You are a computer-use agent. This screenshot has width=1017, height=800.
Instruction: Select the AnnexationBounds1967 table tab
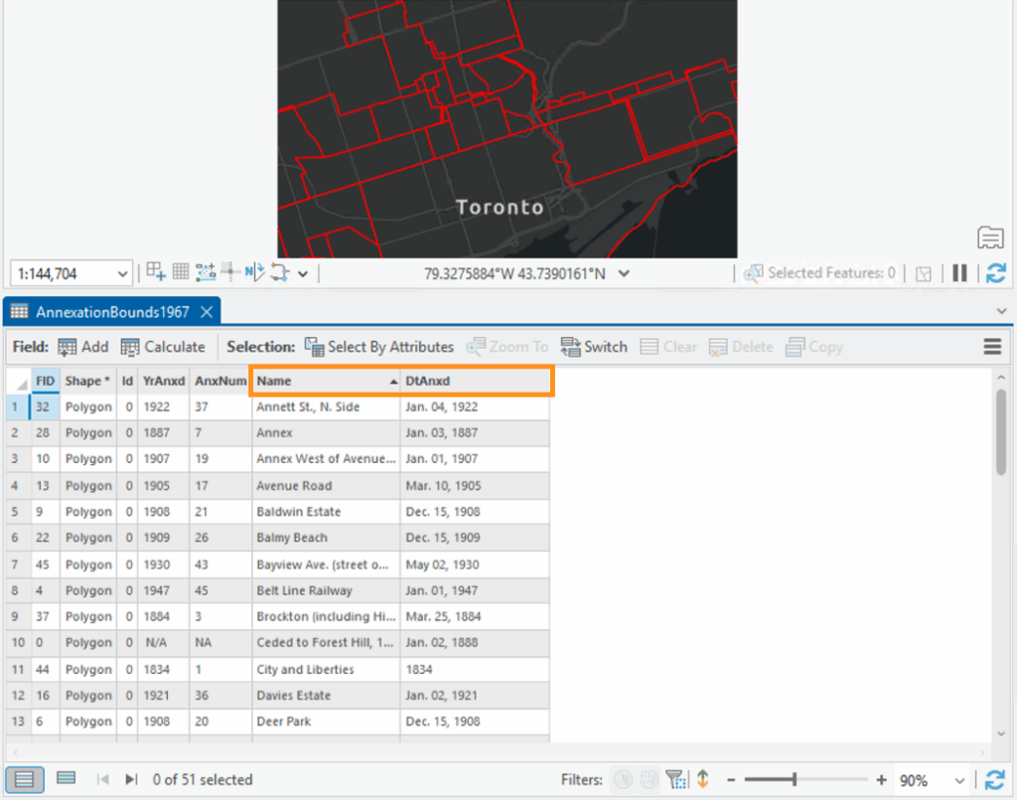pos(111,312)
